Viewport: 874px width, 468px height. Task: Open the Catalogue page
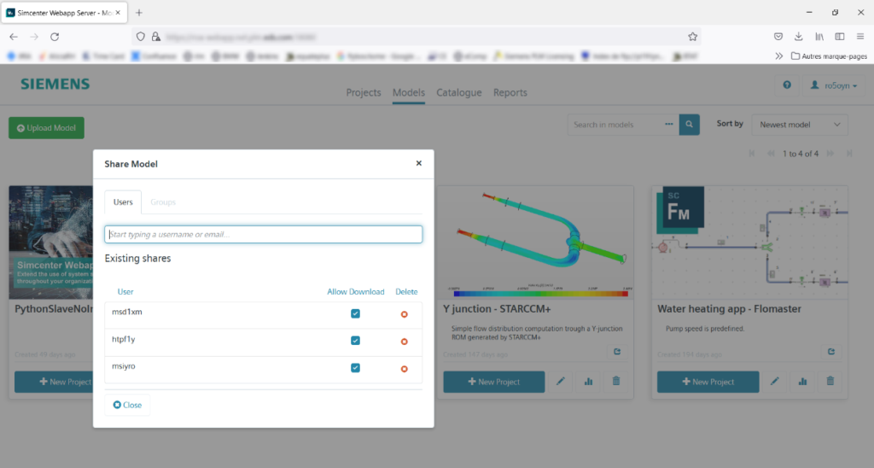(458, 92)
